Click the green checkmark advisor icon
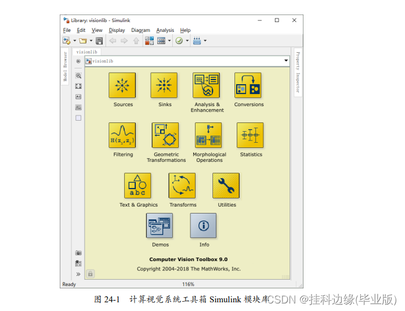Screen dimensions: 405x311 click(179, 41)
